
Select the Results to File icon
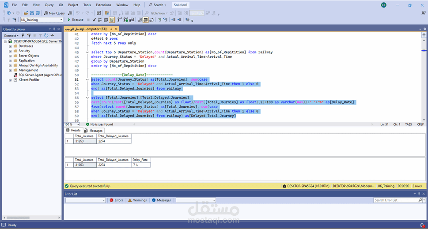click(x=152, y=19)
